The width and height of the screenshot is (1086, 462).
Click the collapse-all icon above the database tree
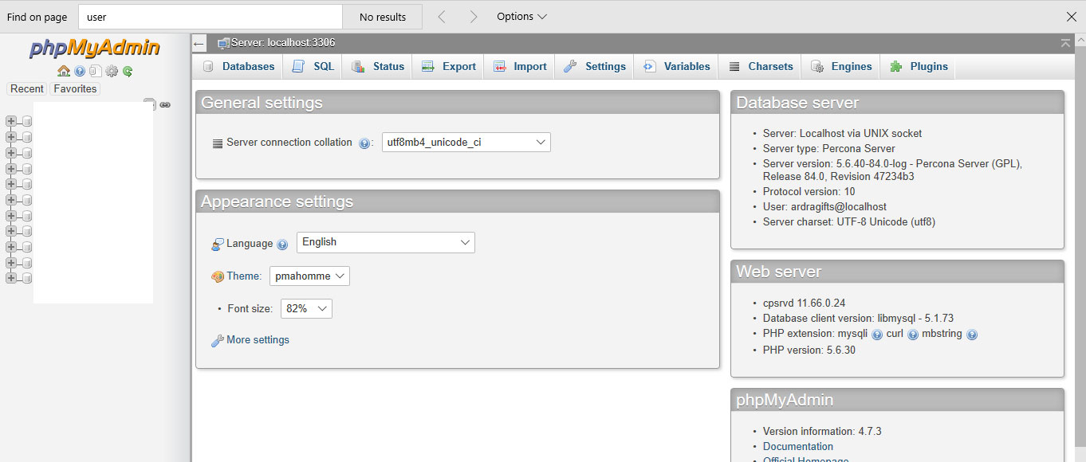tap(149, 104)
